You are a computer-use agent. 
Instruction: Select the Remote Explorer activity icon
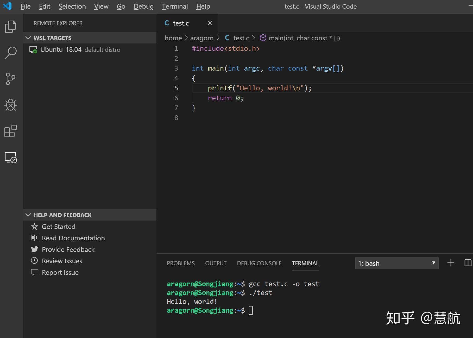click(x=10, y=157)
